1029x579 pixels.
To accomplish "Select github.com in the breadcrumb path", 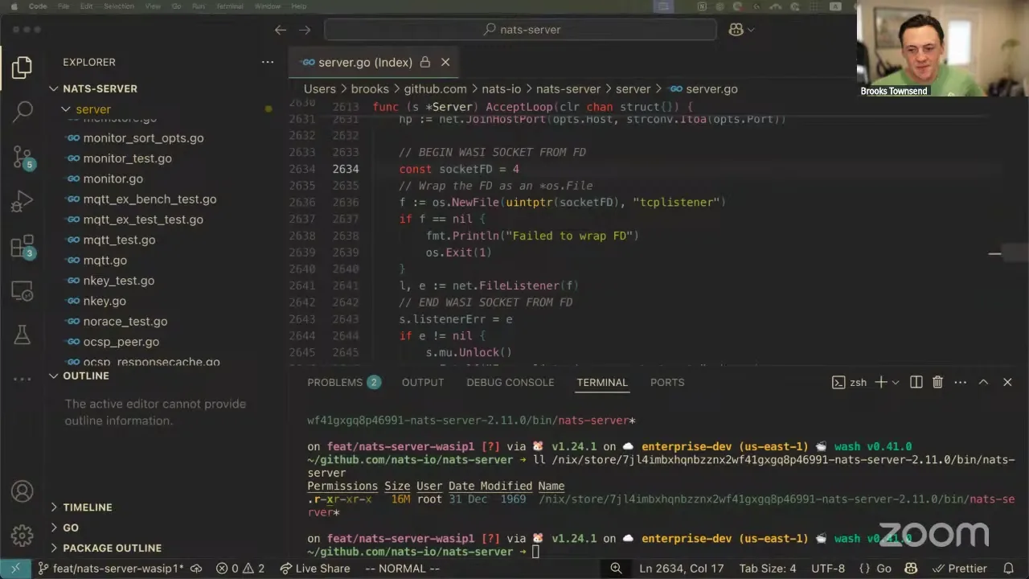I will coord(435,89).
